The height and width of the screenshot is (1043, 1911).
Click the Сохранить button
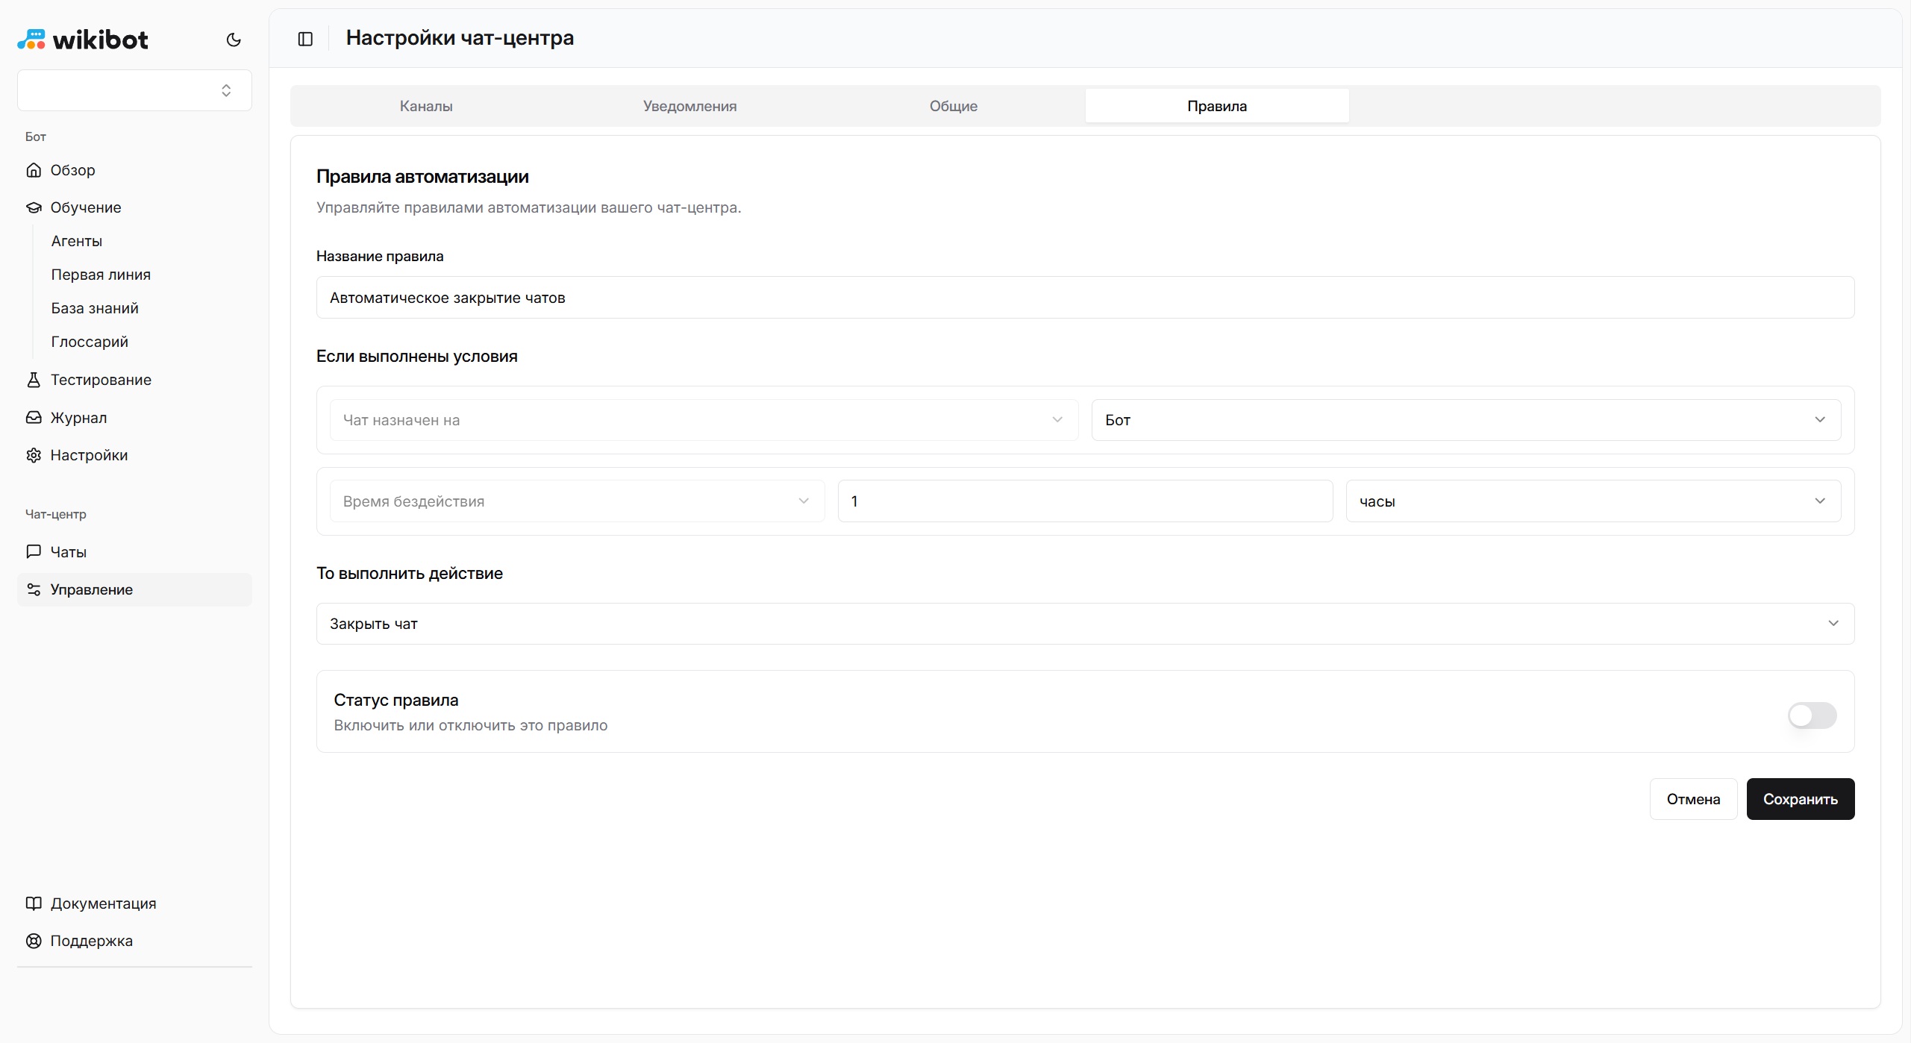tap(1799, 799)
